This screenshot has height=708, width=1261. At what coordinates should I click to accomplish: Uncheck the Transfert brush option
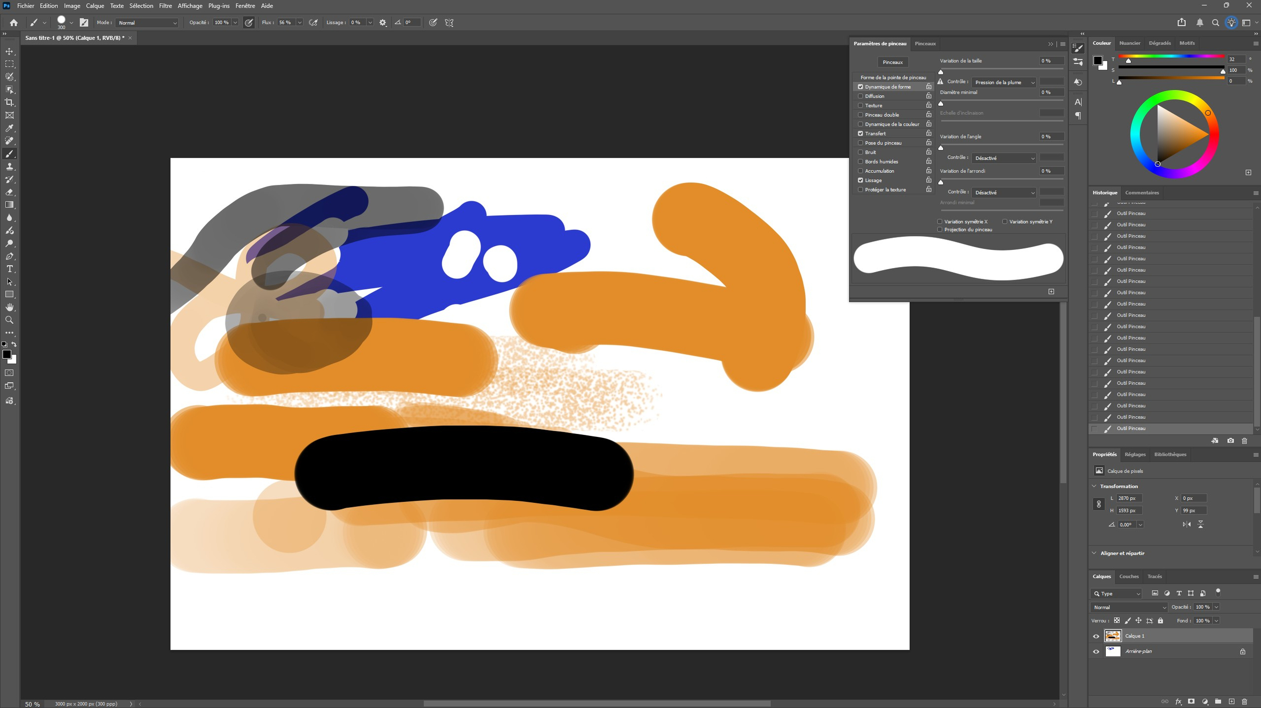coord(861,134)
